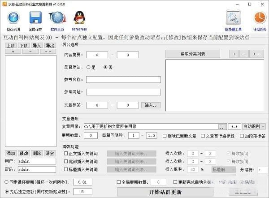Click the + button beside 读取分类列表
This screenshot has width=269, height=198.
click(x=234, y=54)
